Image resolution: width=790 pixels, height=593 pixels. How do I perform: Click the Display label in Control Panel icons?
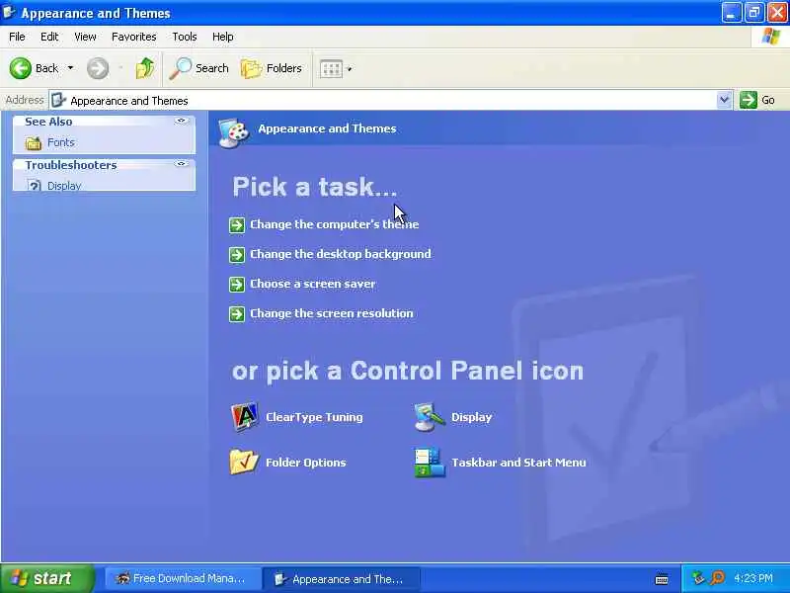[x=471, y=417]
